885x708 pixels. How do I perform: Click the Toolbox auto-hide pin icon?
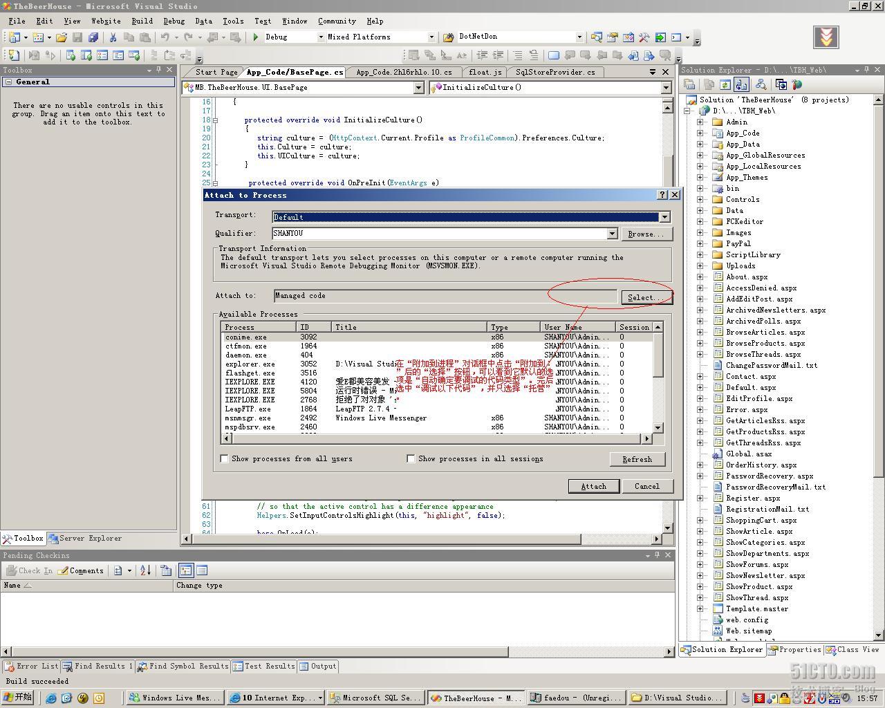(x=158, y=70)
